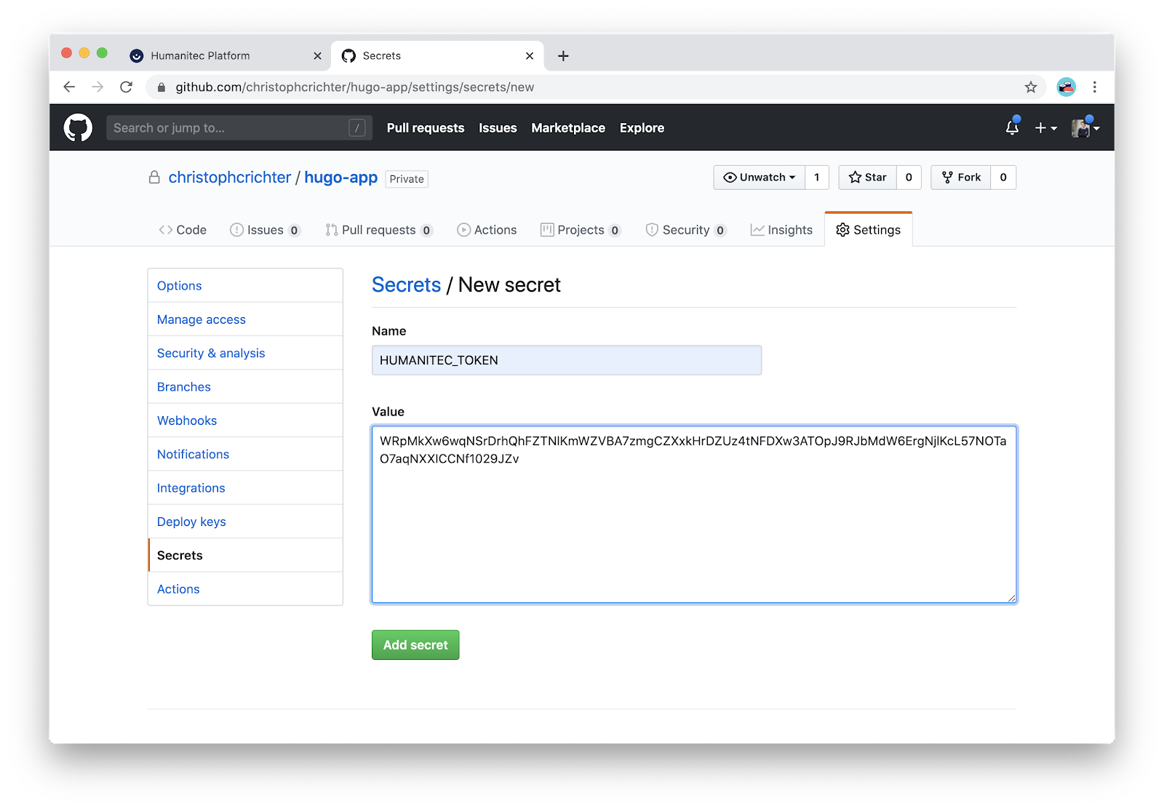Viewport: 1164px width, 809px height.
Task: Open the Code tab
Action: coord(183,230)
